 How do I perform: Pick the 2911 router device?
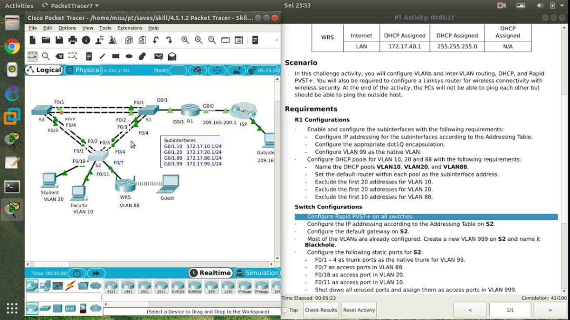pos(161,287)
